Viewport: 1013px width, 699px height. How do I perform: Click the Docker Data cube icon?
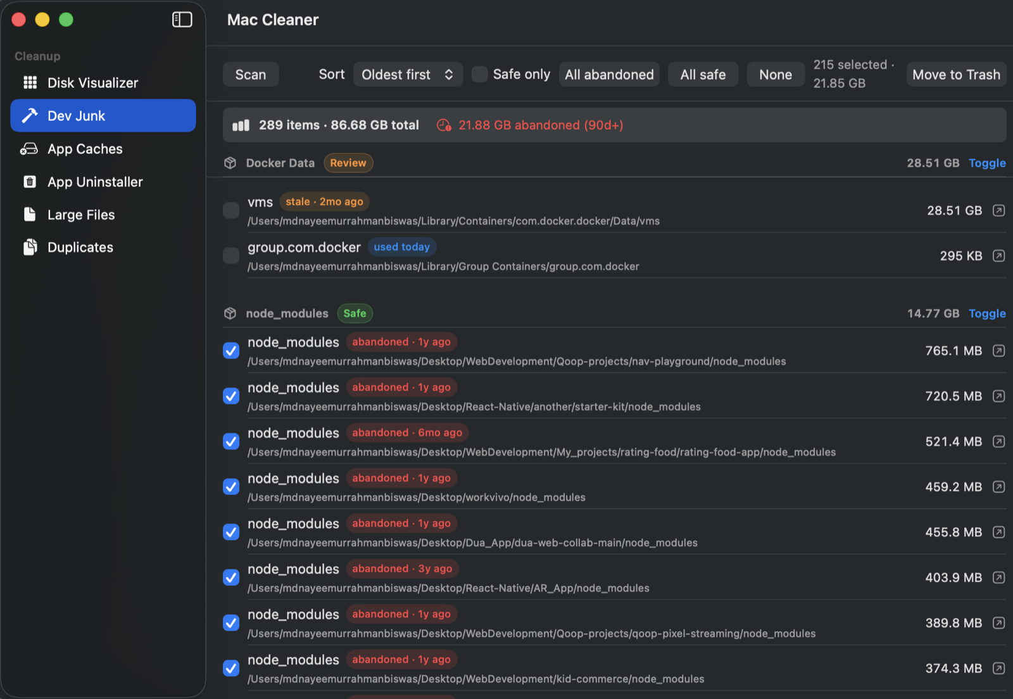point(230,163)
